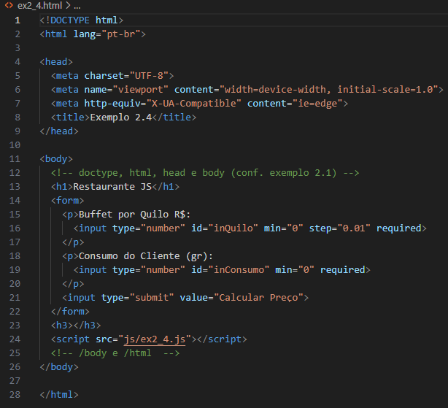Click the X-UA-Compatible attribute value
448x408 pixels.
pos(193,104)
